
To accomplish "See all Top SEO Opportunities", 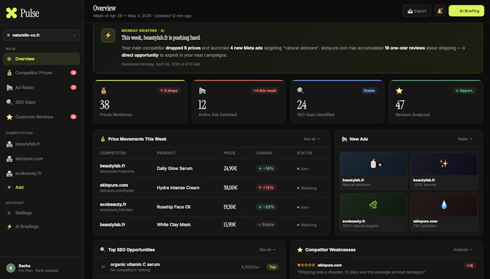I will pyautogui.click(x=267, y=250).
